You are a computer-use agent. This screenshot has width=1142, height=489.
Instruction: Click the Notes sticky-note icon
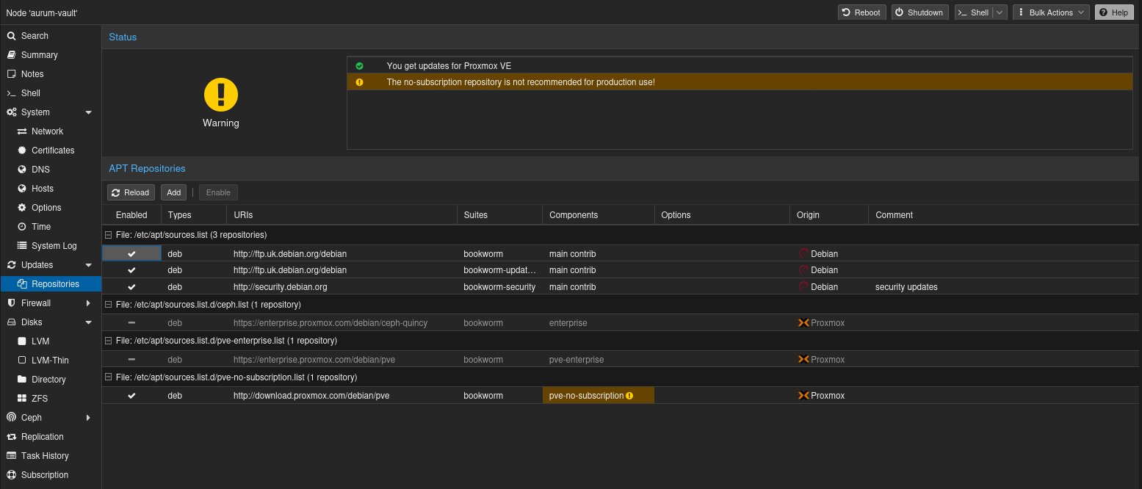pos(11,74)
